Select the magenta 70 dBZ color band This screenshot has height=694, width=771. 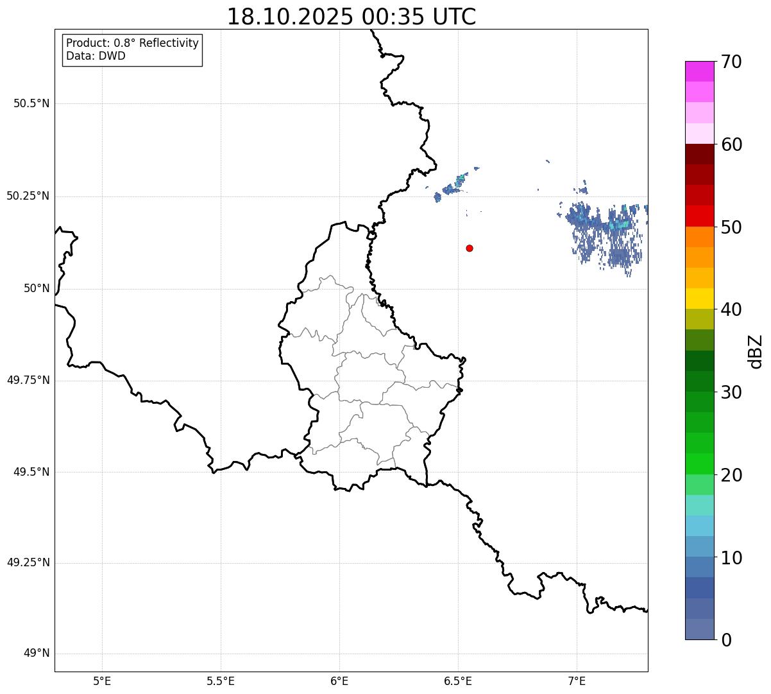coord(699,71)
